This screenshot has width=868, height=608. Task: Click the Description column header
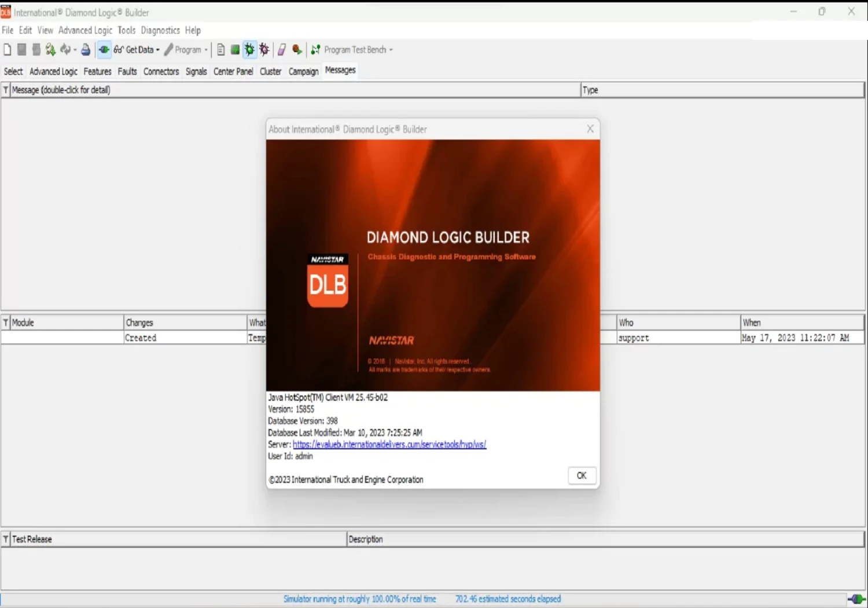pos(606,539)
